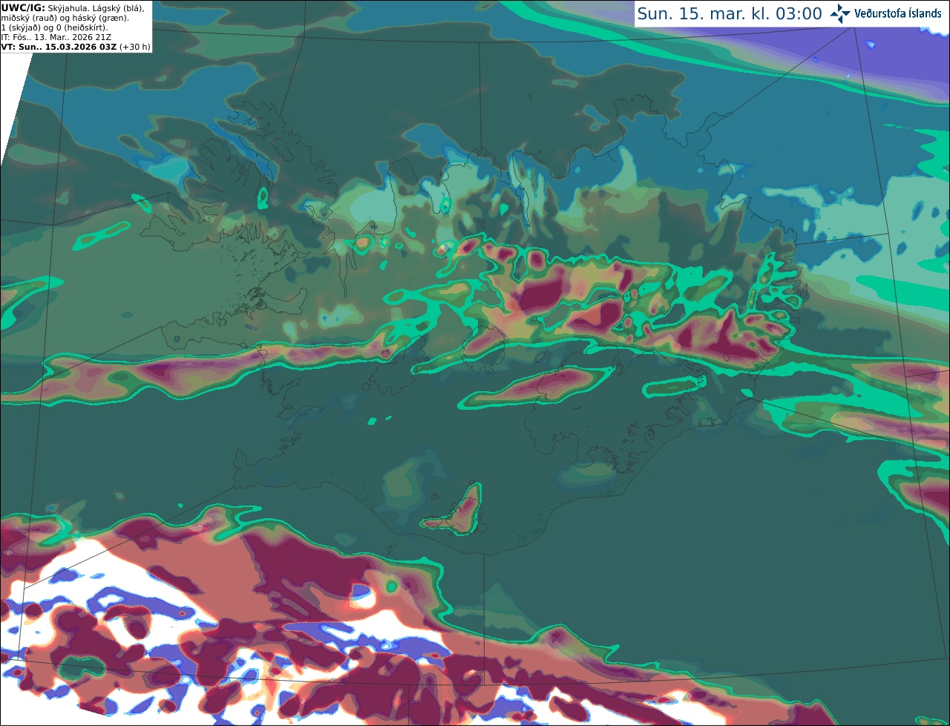This screenshot has height=726, width=950.
Task: Click the 'miðský (rauð) og háský (græn).' legend line
Action: pyautogui.click(x=65, y=18)
